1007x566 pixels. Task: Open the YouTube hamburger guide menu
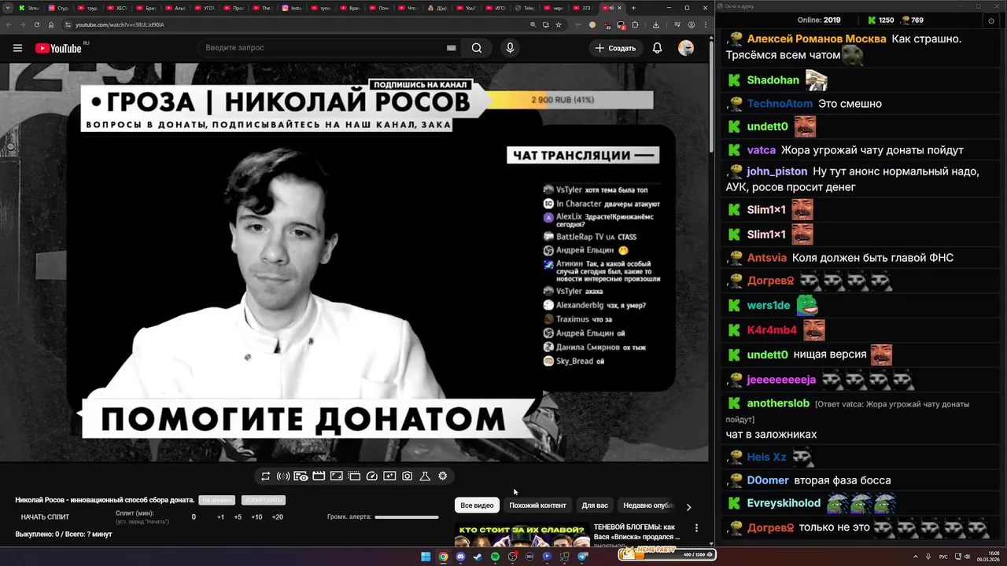pos(17,48)
